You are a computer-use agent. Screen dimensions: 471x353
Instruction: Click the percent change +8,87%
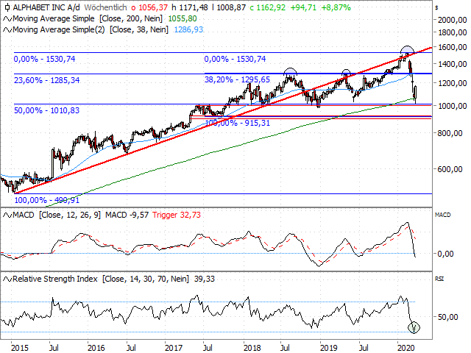pos(336,7)
